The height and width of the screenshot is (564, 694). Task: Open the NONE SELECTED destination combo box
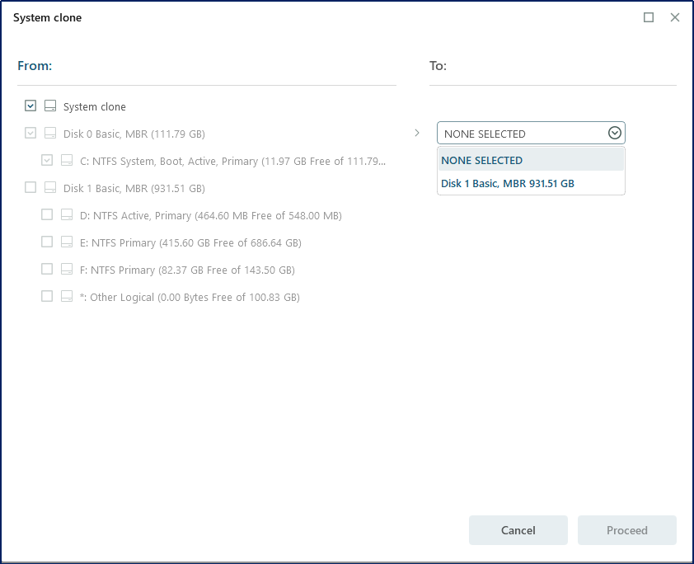coord(531,134)
